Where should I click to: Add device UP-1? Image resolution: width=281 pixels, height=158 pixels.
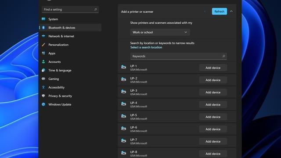[213, 68]
